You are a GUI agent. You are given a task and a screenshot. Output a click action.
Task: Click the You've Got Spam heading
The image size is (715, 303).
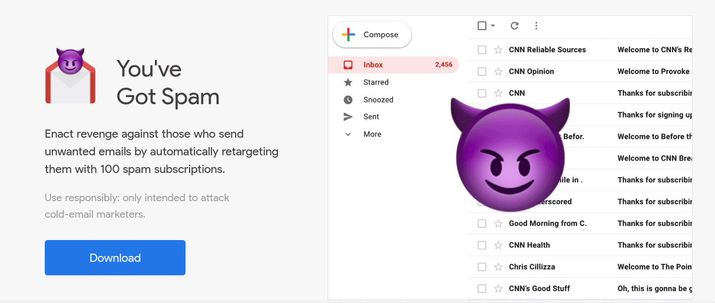click(168, 82)
